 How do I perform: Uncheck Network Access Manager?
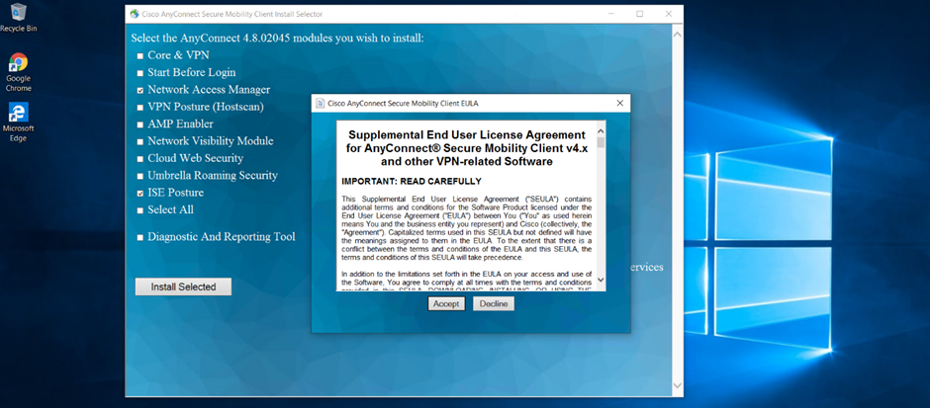click(140, 90)
